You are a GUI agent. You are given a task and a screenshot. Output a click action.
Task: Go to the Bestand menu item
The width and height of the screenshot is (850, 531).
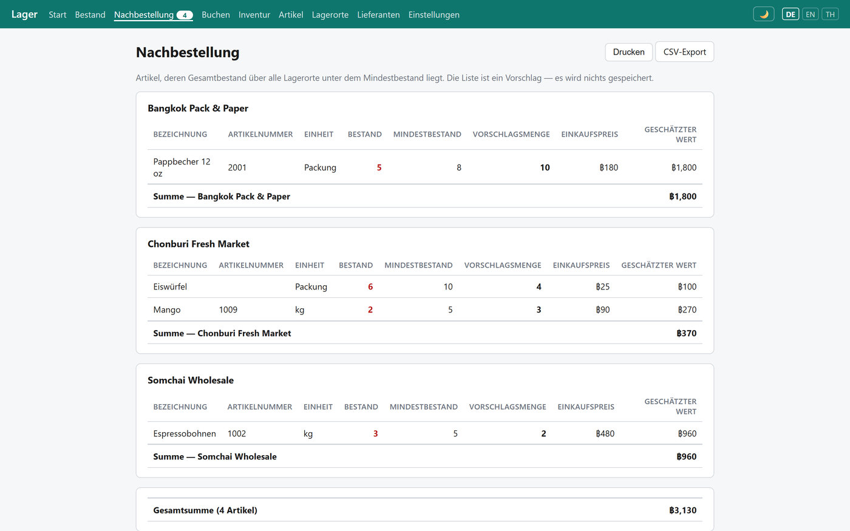click(90, 15)
